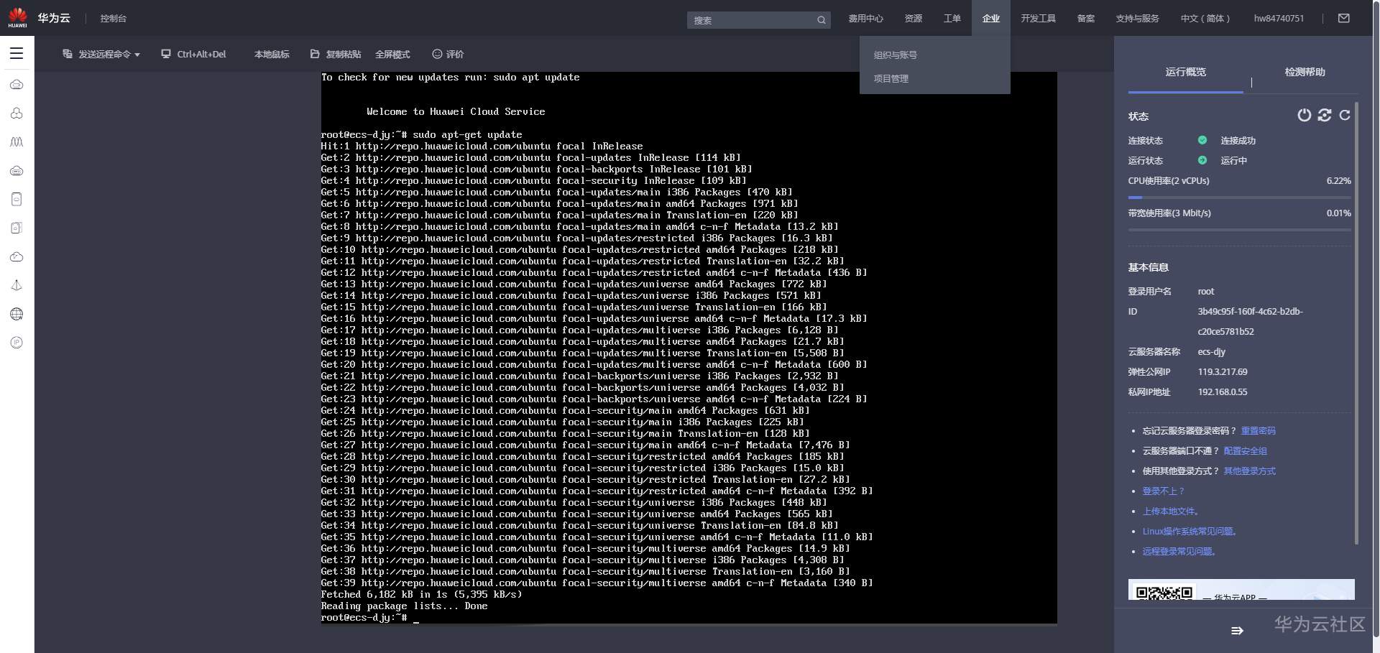Open the 工单 menu
The width and height of the screenshot is (1380, 653).
(x=952, y=19)
